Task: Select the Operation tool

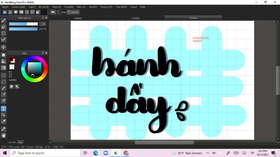Action: pos(3,115)
